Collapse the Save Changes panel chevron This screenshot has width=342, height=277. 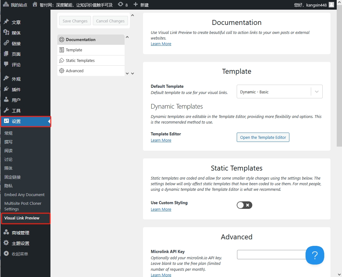pos(132,15)
